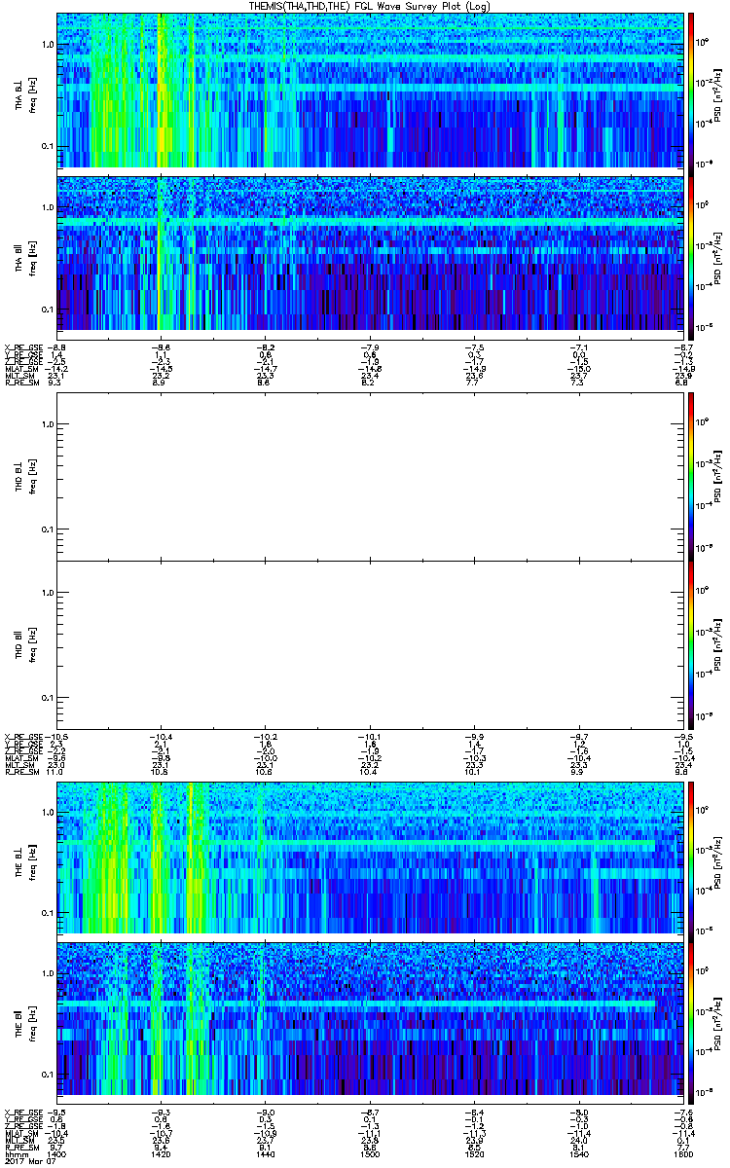Viewport: 730px width, 1168px height.
Task: Click the 'THD B⊥ freq [Hz]' y-axis label
Action: [x=24, y=476]
